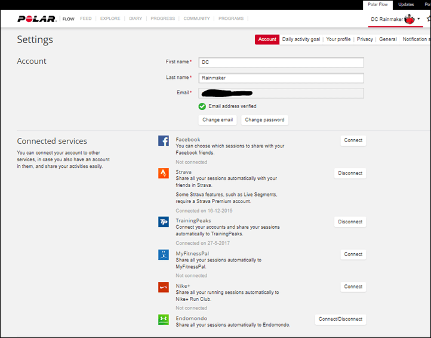This screenshot has height=338, width=431.
Task: Click 'Connected on 16-12-2015' text
Action: tap(204, 211)
